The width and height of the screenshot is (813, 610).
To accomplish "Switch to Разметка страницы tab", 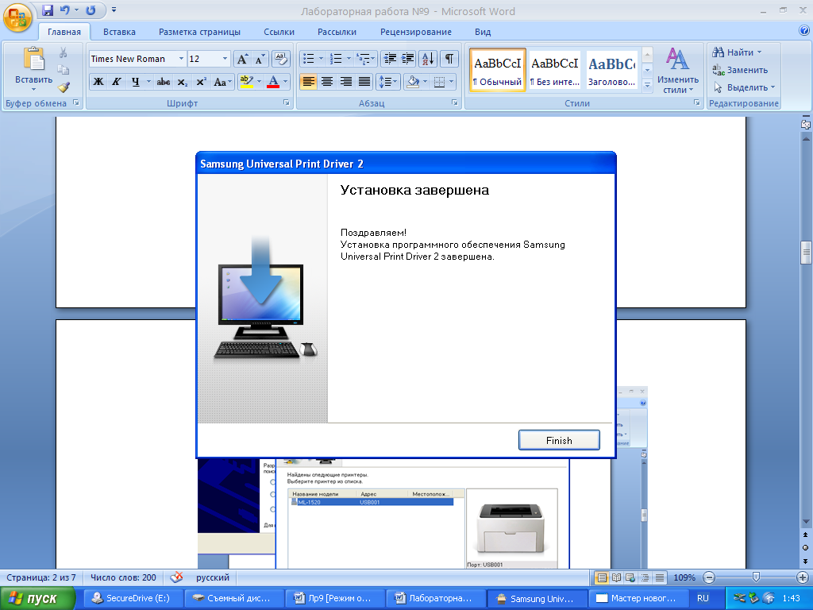I will (x=199, y=32).
